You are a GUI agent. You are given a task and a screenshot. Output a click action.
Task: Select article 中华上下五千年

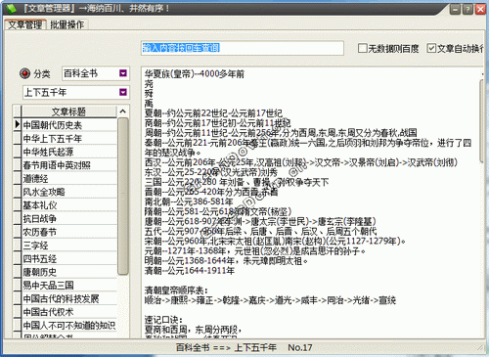click(68, 138)
